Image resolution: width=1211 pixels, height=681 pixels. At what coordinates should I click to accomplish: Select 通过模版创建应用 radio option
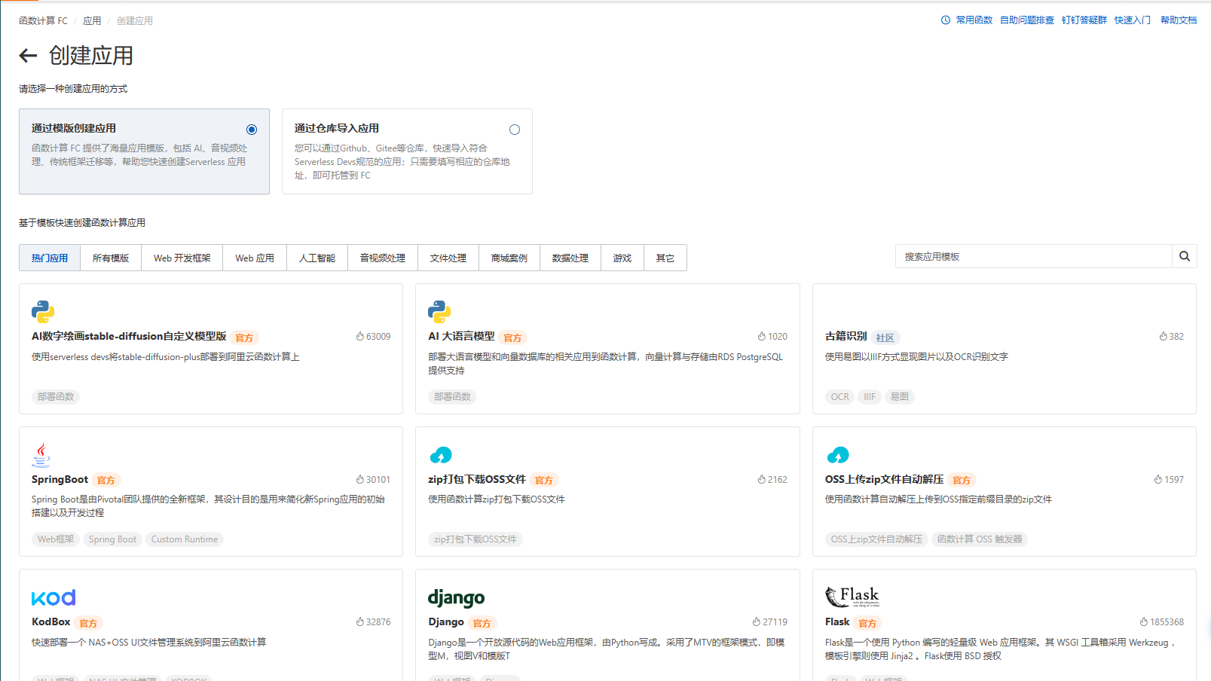[x=252, y=130]
